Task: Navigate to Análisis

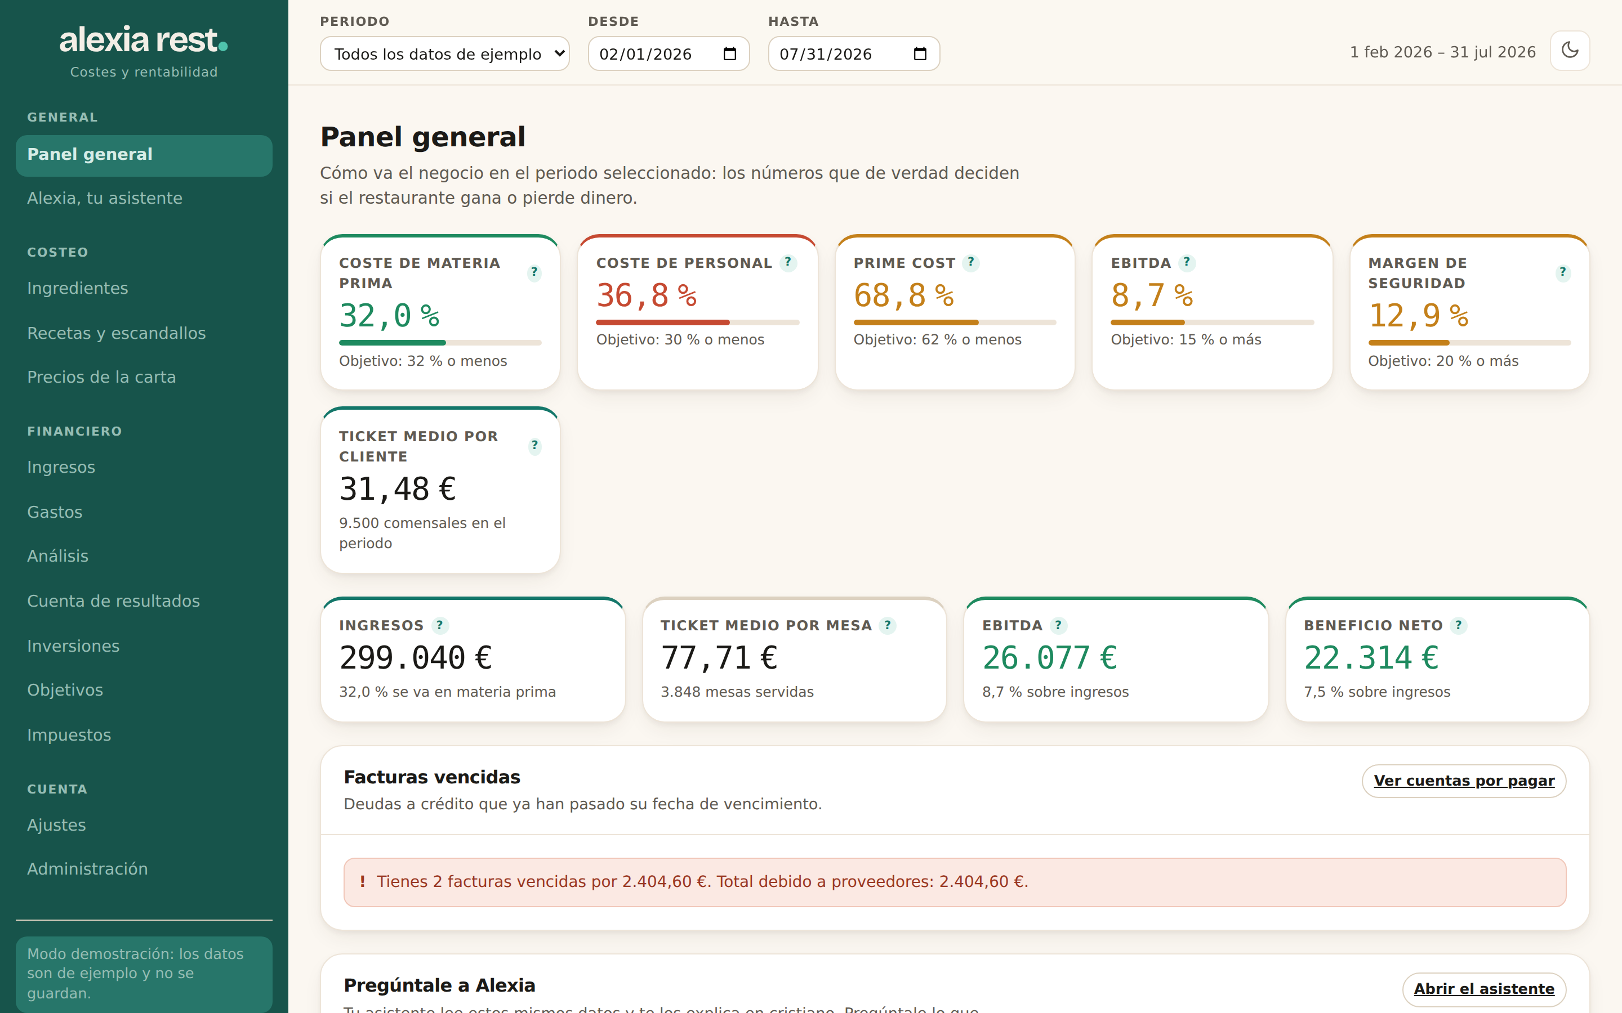Action: (x=144, y=556)
